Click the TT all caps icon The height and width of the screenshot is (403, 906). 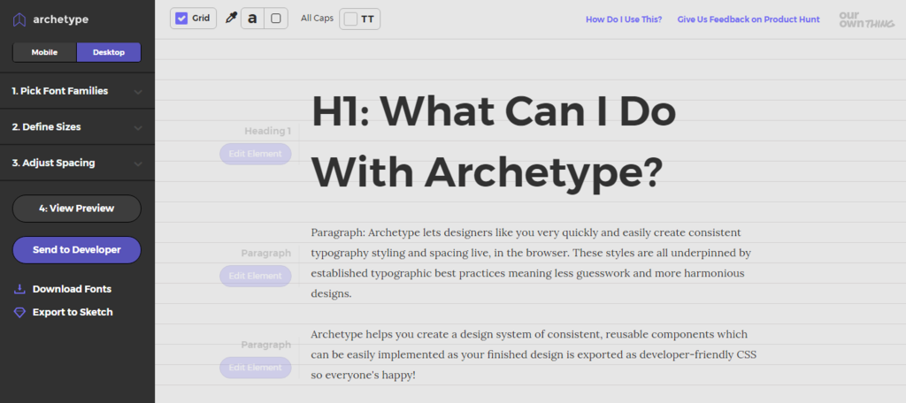367,19
